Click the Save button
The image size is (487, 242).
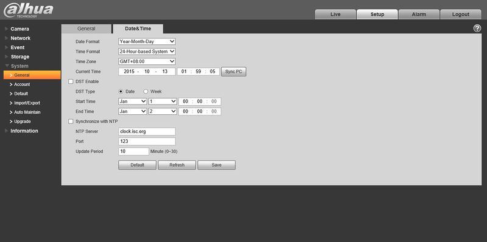(217, 165)
